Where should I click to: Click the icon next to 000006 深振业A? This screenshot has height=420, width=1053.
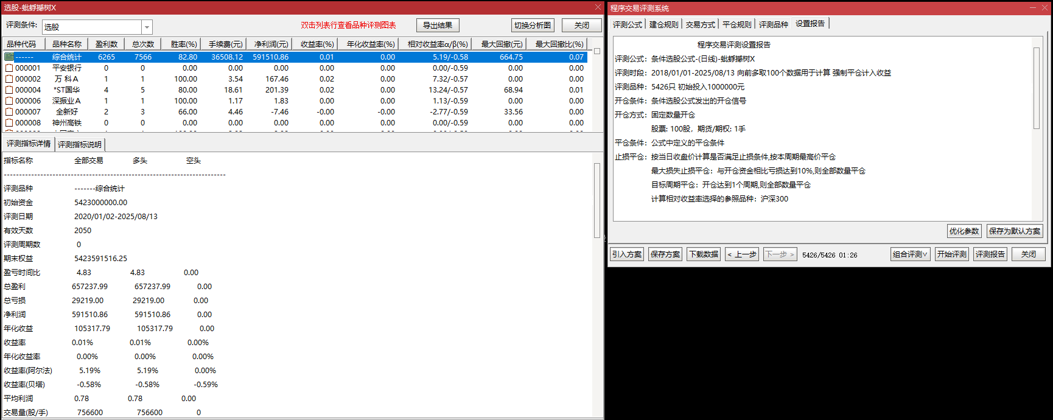pyautogui.click(x=9, y=101)
